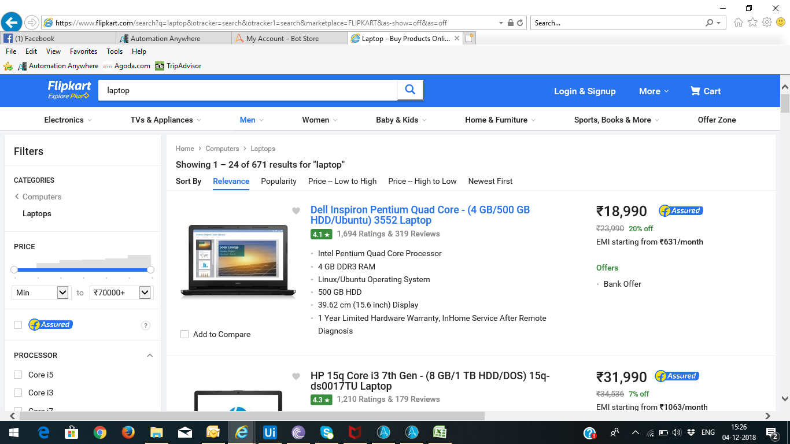Open McAfee from the taskbar
The width and height of the screenshot is (790, 444).
355,432
